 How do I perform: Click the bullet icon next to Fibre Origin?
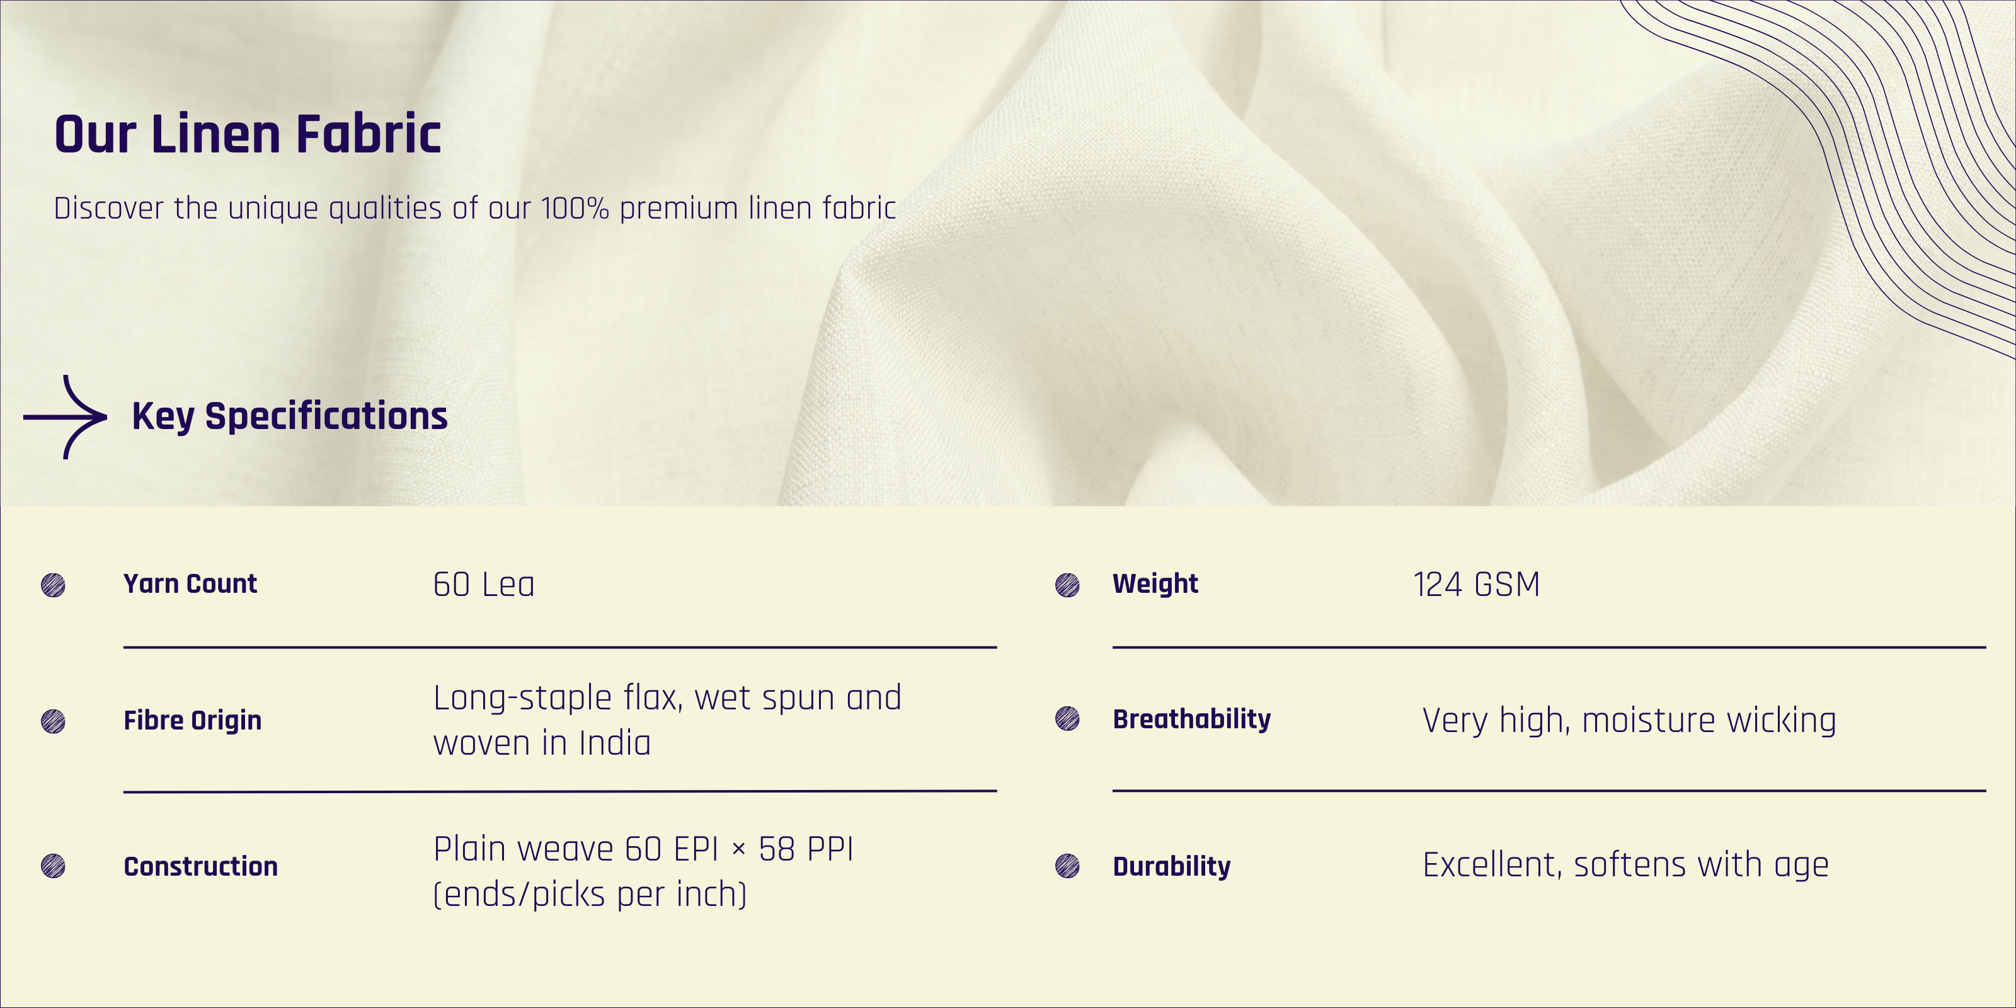point(53,721)
